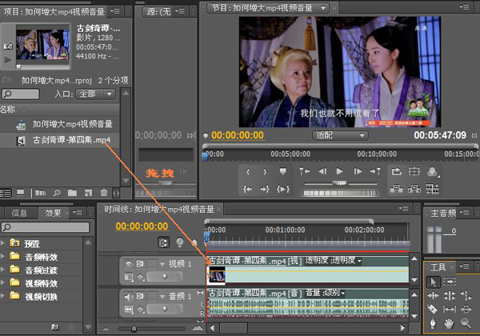Screen dimensions: 480x336
Task: Set In point in program monitor
Action: (248, 172)
